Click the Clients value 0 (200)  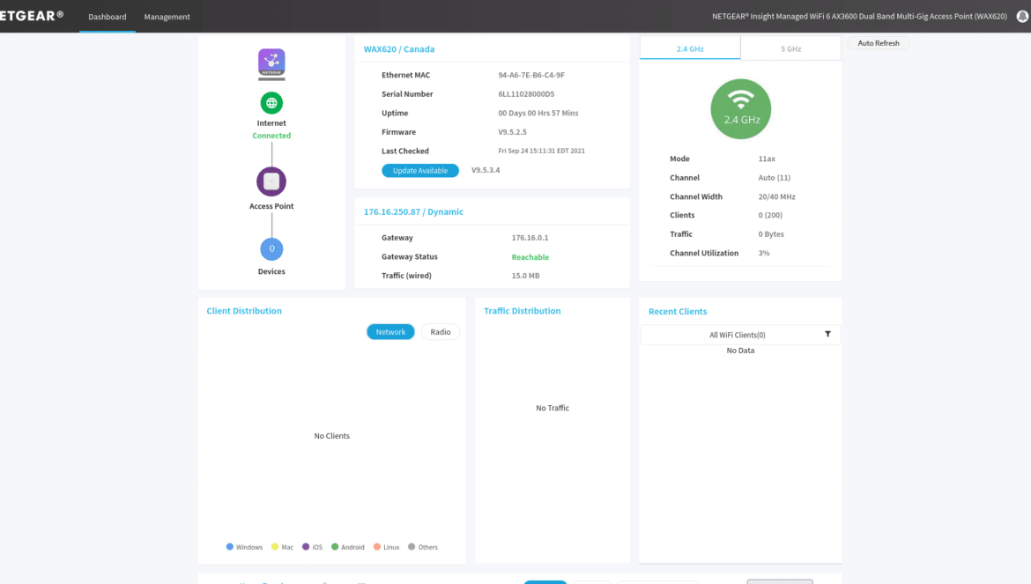(770, 215)
